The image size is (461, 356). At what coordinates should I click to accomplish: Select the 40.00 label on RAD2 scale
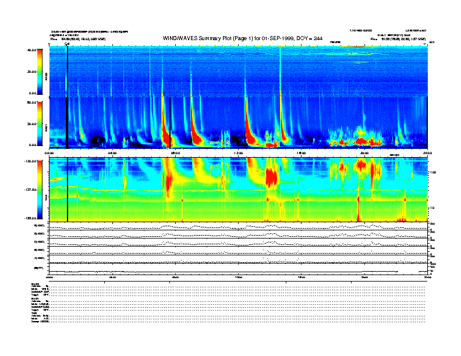click(32, 50)
